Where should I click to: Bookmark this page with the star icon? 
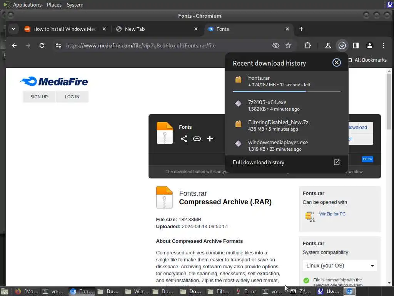288,45
